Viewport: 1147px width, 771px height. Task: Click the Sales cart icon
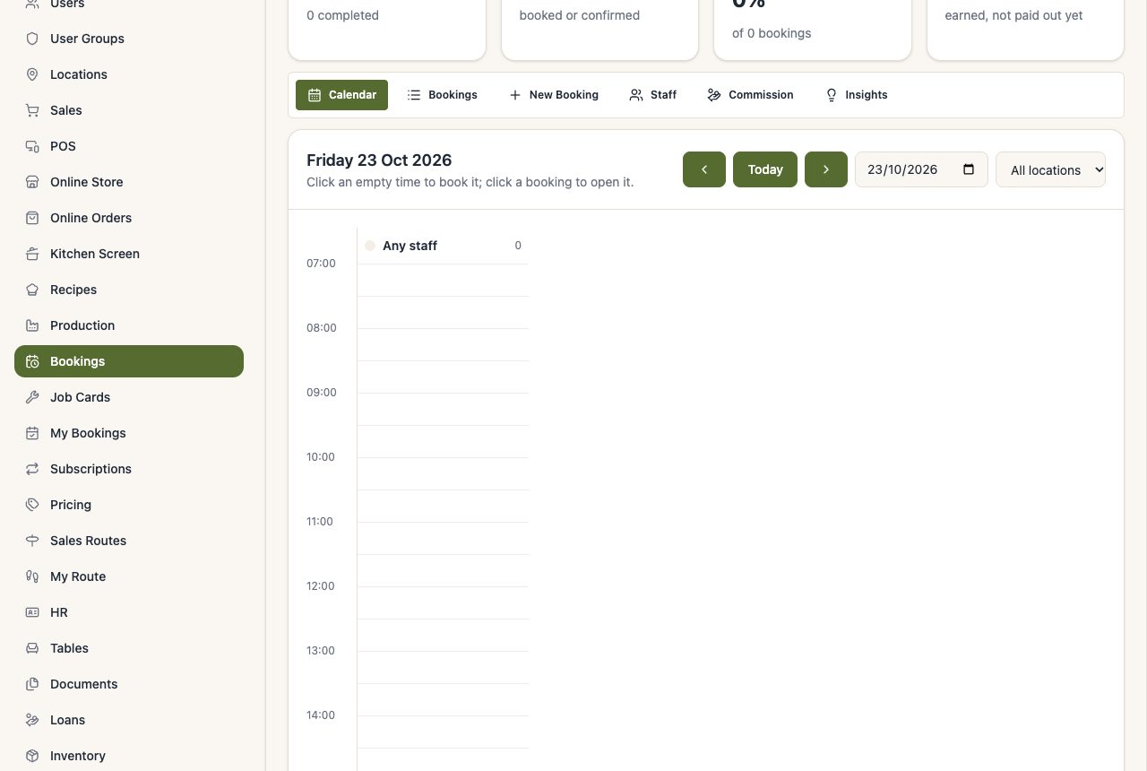pyautogui.click(x=32, y=110)
